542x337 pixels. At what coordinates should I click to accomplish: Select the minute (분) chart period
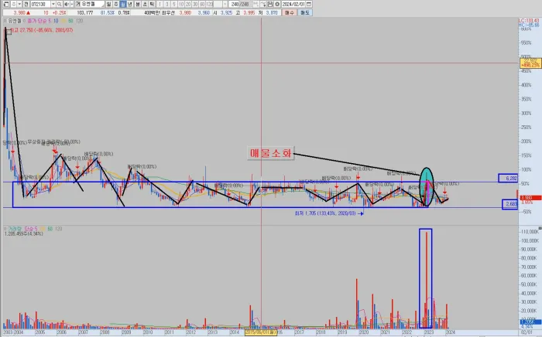point(138,4)
